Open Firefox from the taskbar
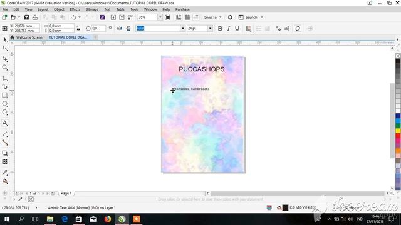This screenshot has width=401, height=225. (x=108, y=219)
